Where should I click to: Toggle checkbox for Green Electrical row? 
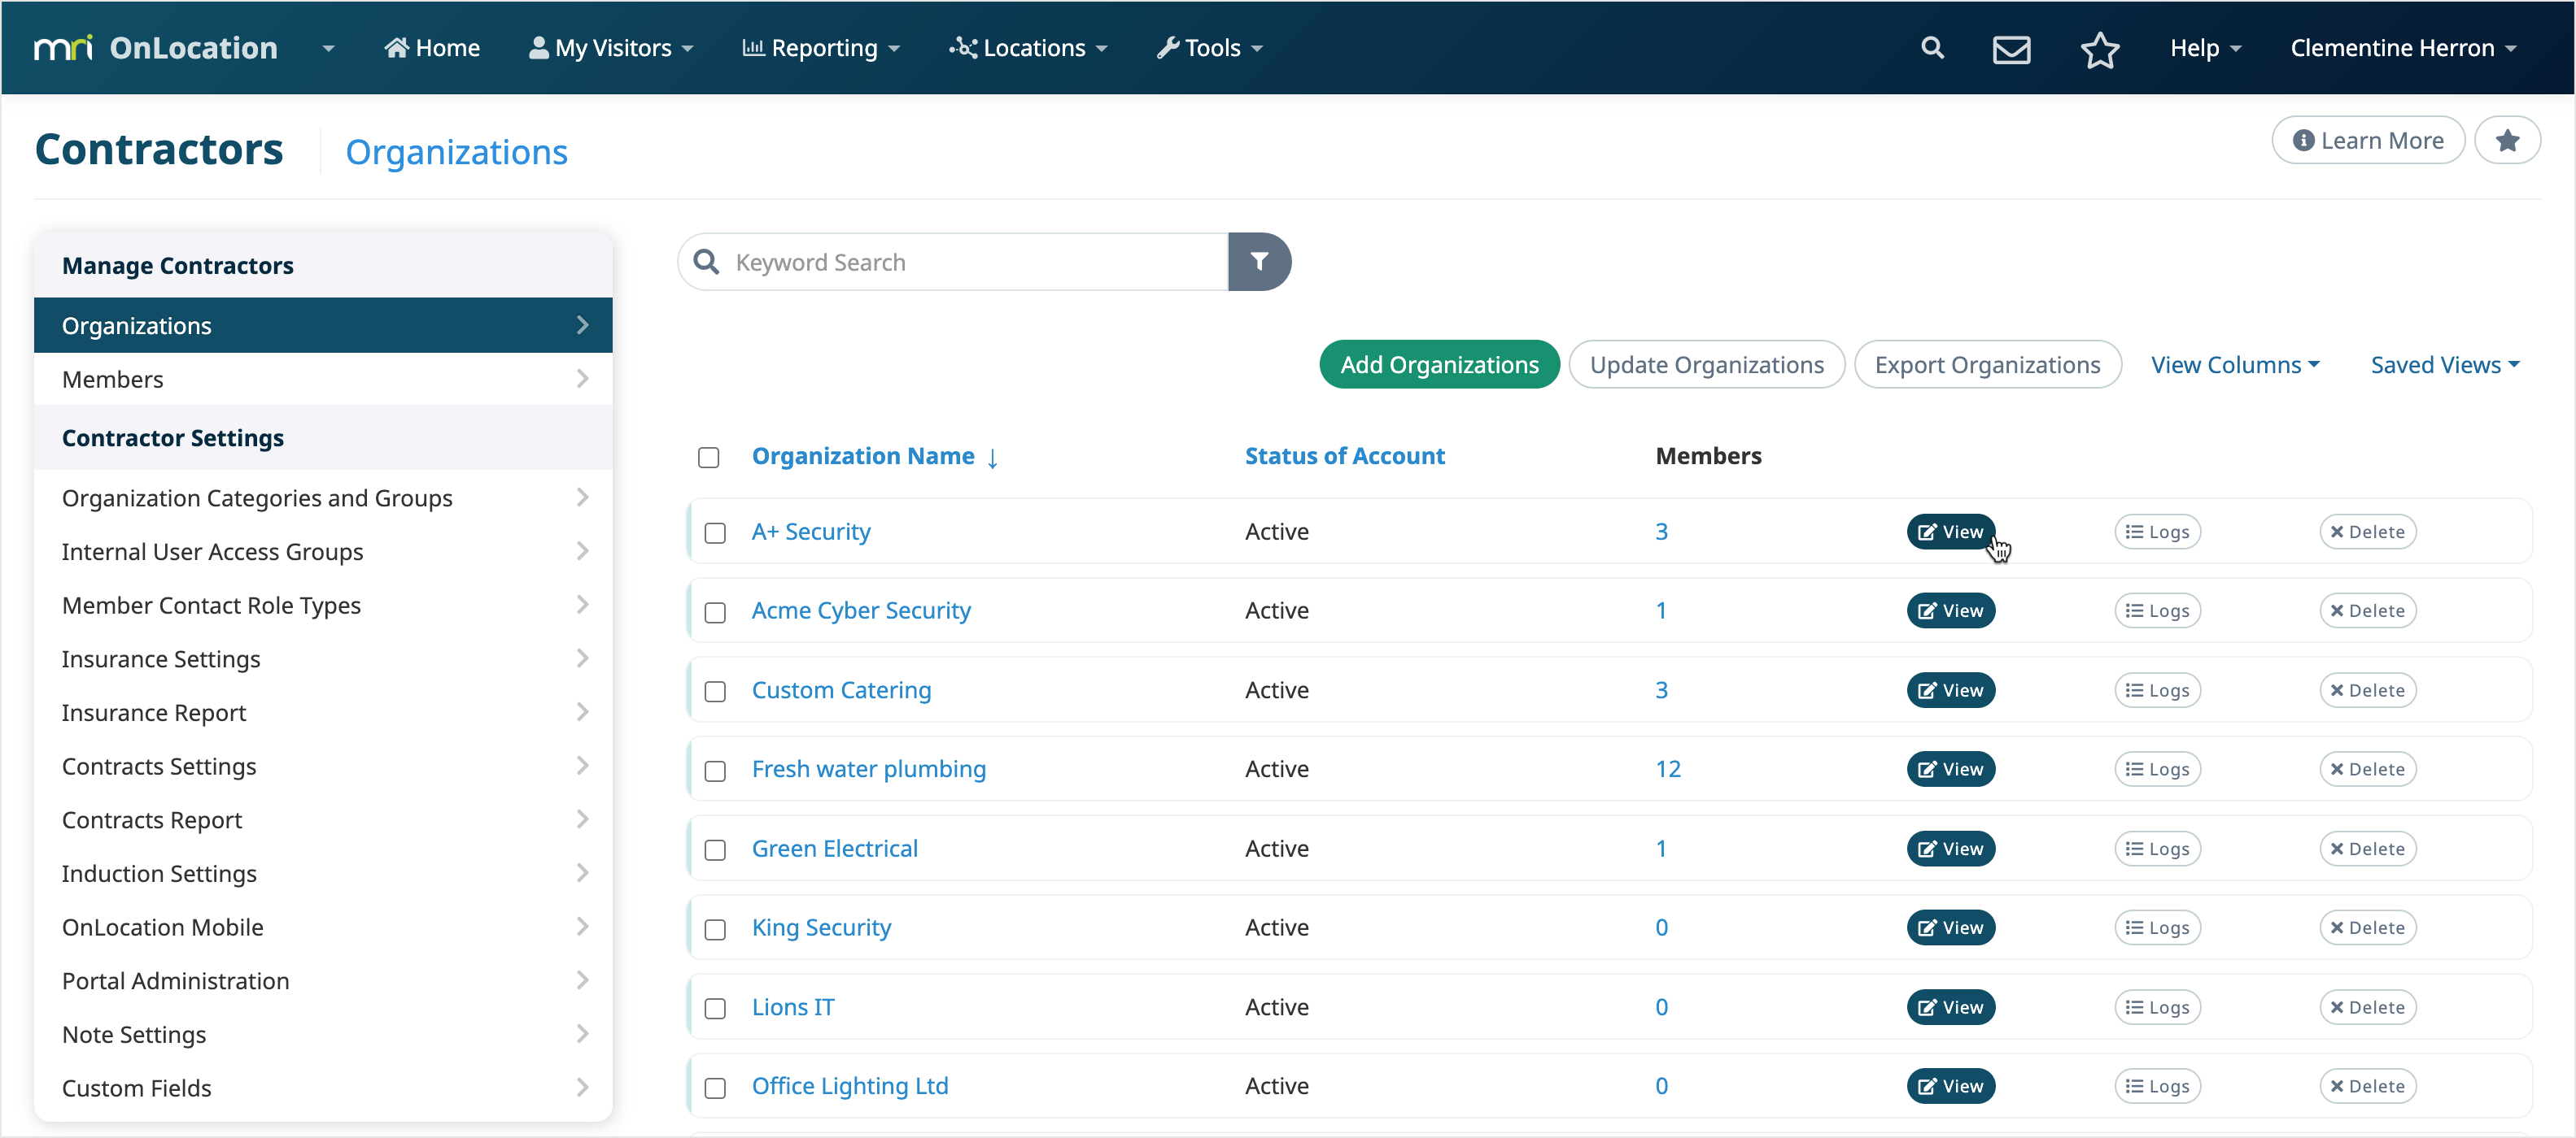[714, 849]
